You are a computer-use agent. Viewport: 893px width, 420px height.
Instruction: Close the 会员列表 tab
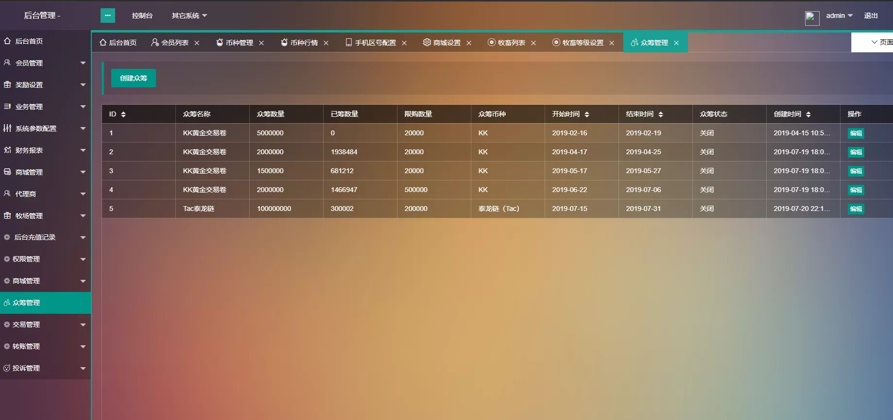tap(197, 43)
